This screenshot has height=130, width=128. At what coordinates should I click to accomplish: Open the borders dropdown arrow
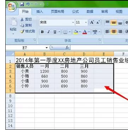(70, 32)
